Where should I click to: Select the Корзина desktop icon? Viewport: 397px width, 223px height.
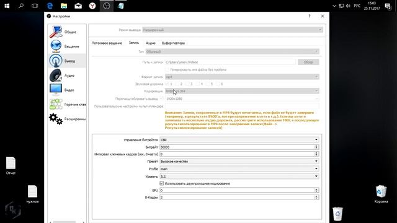pyautogui.click(x=381, y=194)
